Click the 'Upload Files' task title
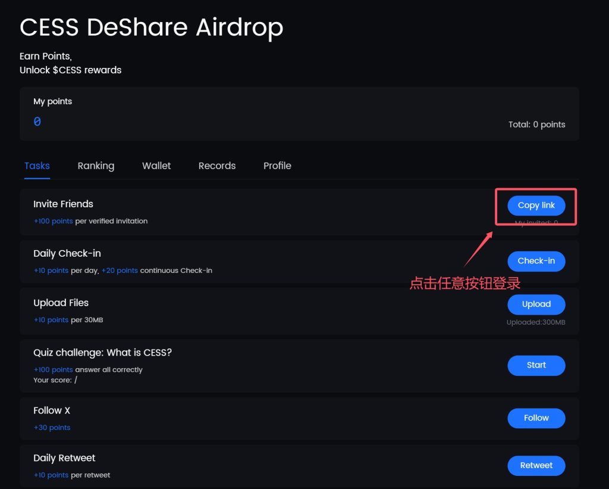This screenshot has width=609, height=489. tap(61, 303)
